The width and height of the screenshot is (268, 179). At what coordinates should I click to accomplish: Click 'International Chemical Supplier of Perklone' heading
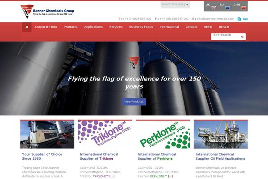(x=157, y=156)
